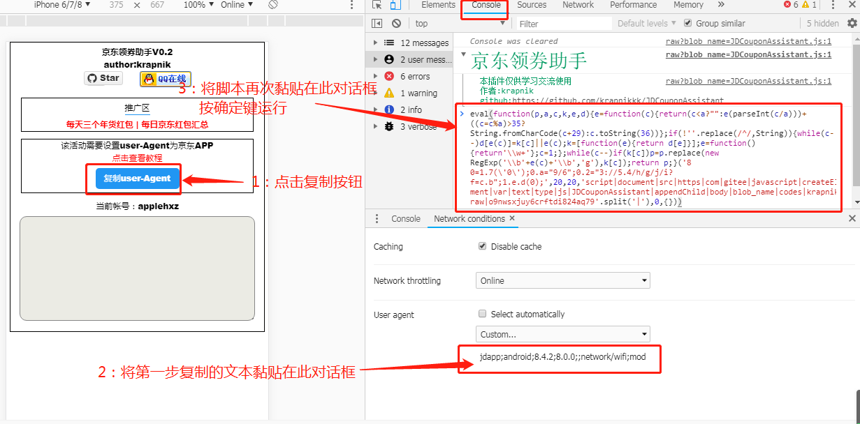Click the QQ在线 contact badge
This screenshot has width=860, height=424.
[x=165, y=79]
